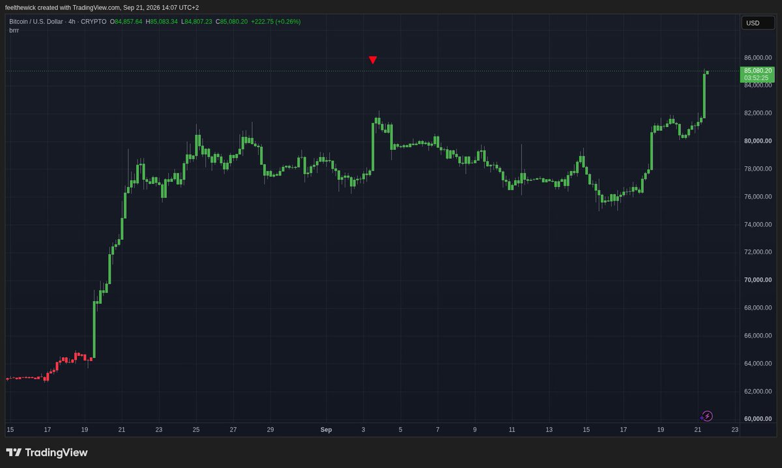Image resolution: width=782 pixels, height=468 pixels.
Task: Click the 27 date label on time axis
Action: coord(233,430)
